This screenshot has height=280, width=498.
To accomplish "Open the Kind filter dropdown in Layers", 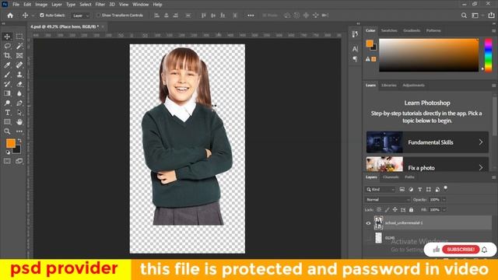I will pyautogui.click(x=380, y=190).
